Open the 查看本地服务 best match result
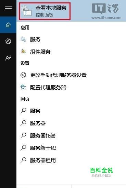Image resolution: width=126 pixels, height=188 pixels. [45, 11]
